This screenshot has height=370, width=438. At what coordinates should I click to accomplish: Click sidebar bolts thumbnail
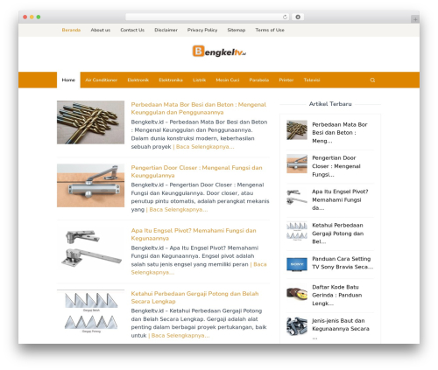pos(297,326)
